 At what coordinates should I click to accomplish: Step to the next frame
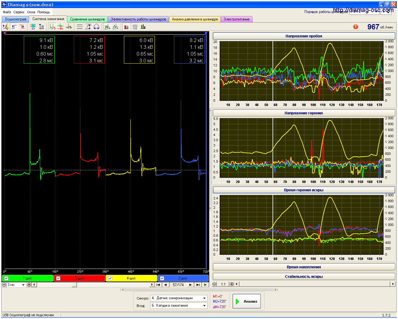click(190, 285)
